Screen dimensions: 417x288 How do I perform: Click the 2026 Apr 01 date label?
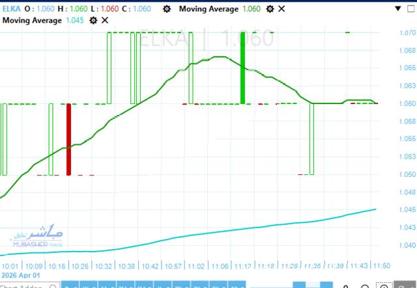pos(20,275)
